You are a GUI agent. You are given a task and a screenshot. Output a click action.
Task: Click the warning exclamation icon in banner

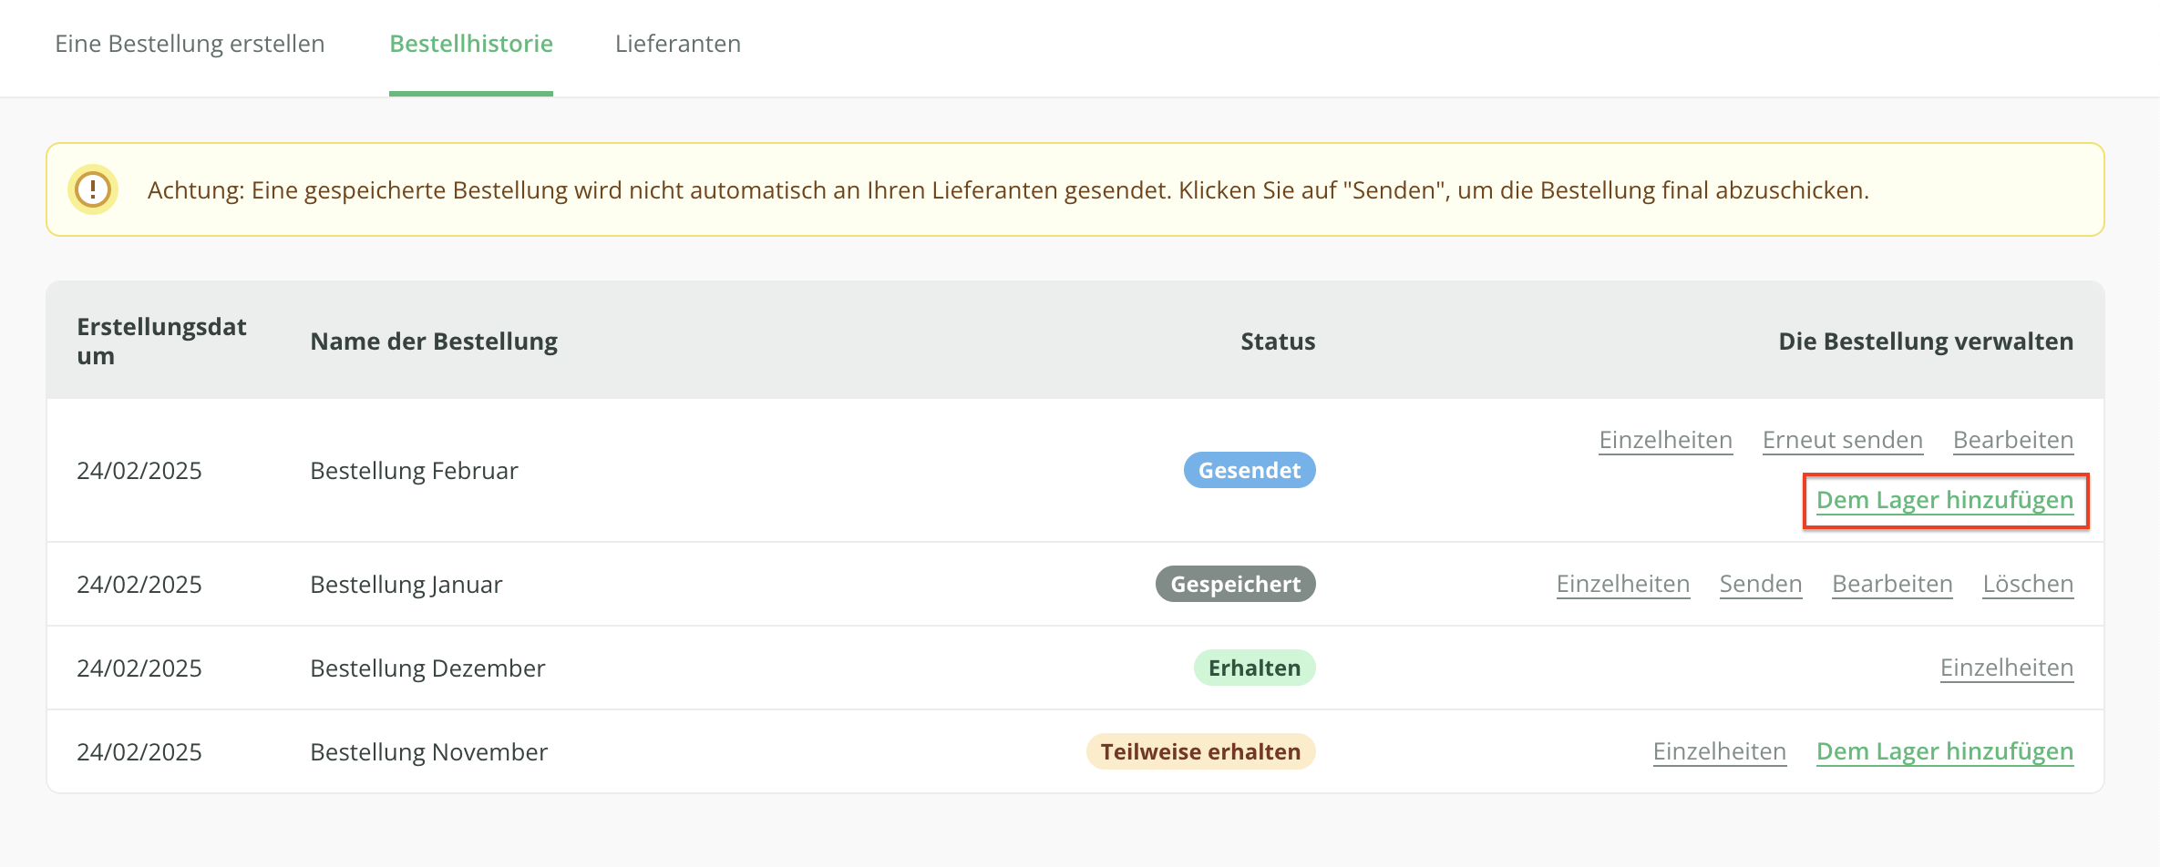(93, 189)
